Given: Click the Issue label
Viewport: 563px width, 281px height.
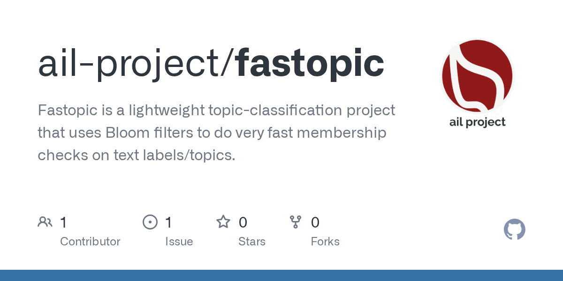Looking at the screenshot, I should coord(179,242).
